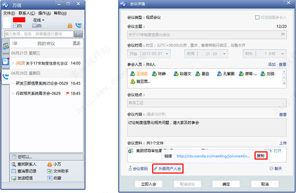Select meeting 行政相关系统需求会-0629
Viewport: 296px width, 193px height.
pyautogui.click(x=47, y=93)
